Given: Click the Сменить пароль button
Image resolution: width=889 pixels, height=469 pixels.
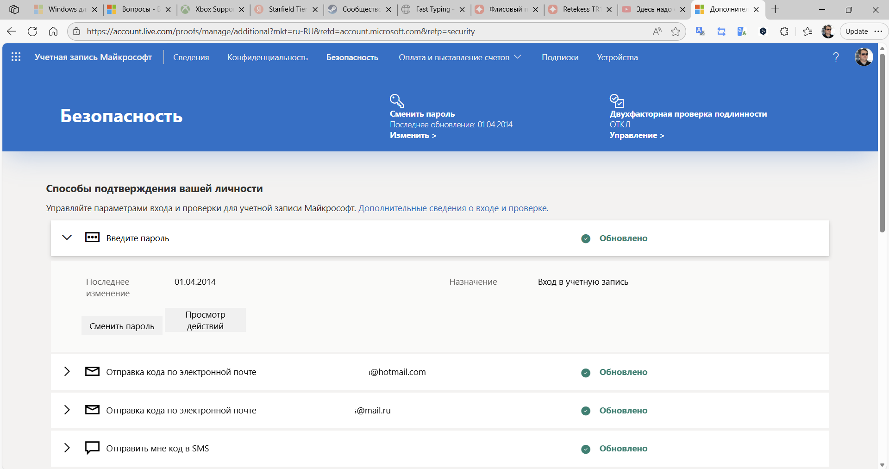Looking at the screenshot, I should [122, 326].
